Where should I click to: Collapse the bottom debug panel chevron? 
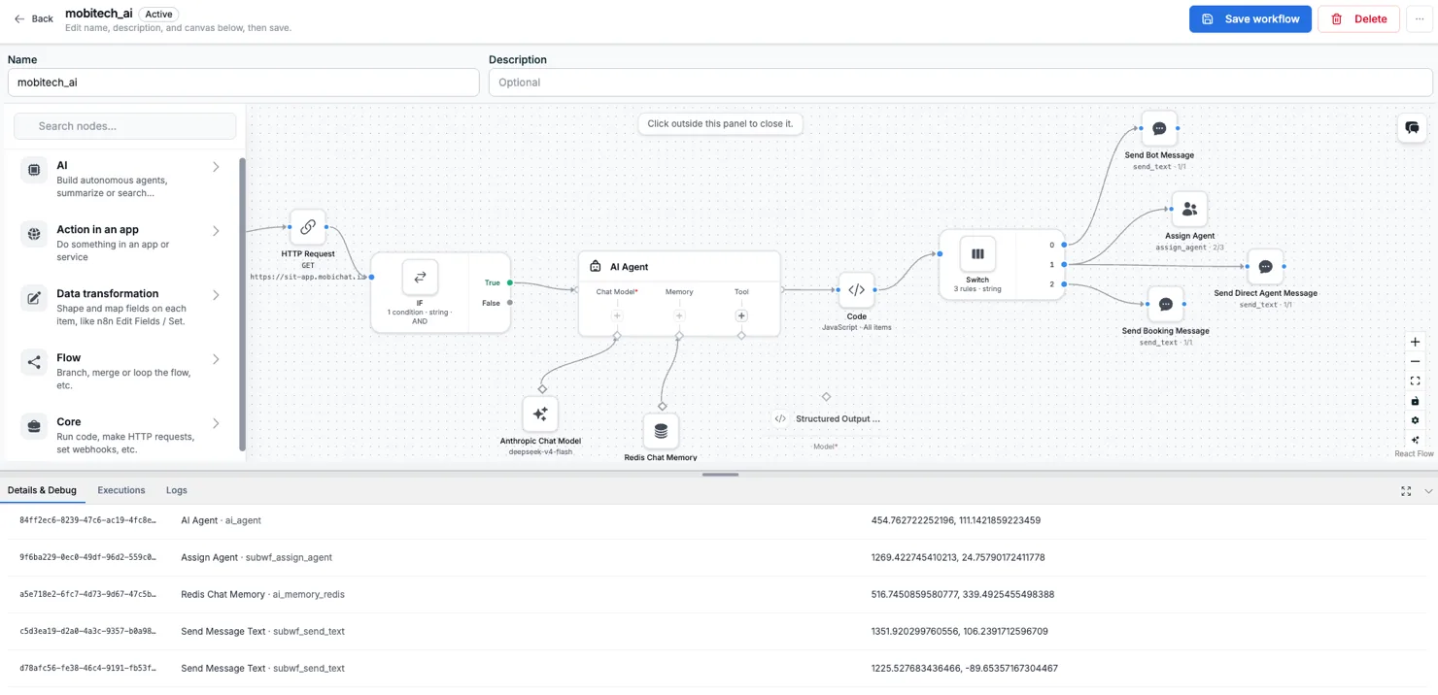point(1428,491)
